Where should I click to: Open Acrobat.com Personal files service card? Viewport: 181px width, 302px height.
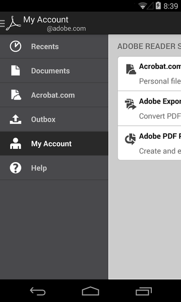pos(149,73)
